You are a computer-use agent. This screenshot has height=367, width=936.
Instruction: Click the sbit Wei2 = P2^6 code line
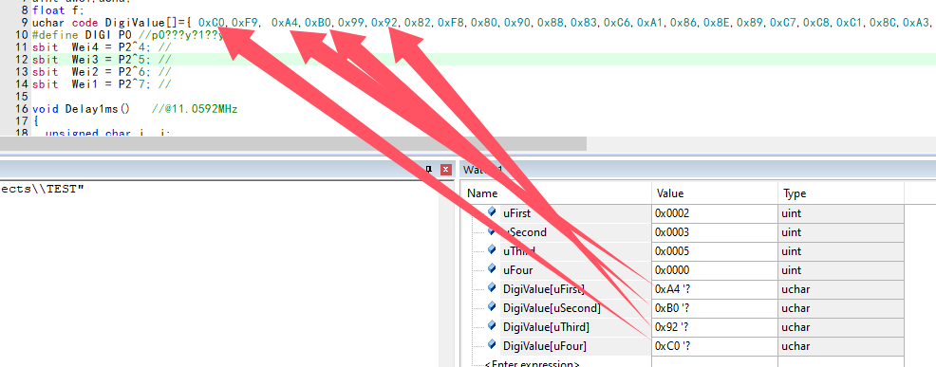[x=103, y=72]
